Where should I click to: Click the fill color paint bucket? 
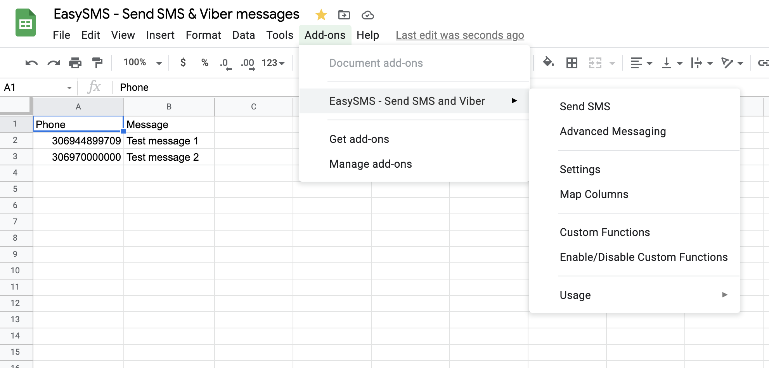[x=548, y=62]
